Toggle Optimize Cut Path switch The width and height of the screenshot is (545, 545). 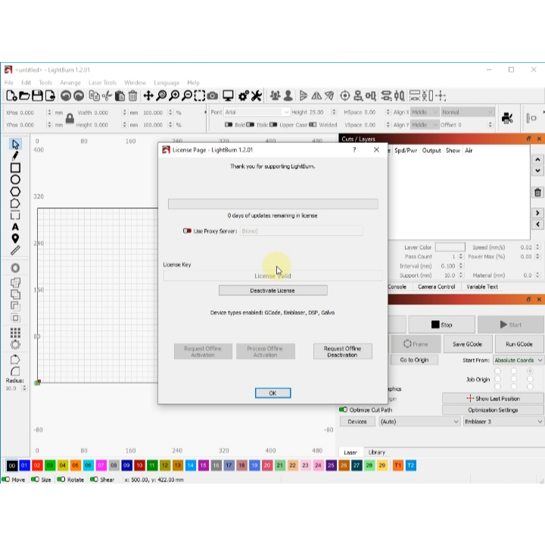(x=343, y=410)
